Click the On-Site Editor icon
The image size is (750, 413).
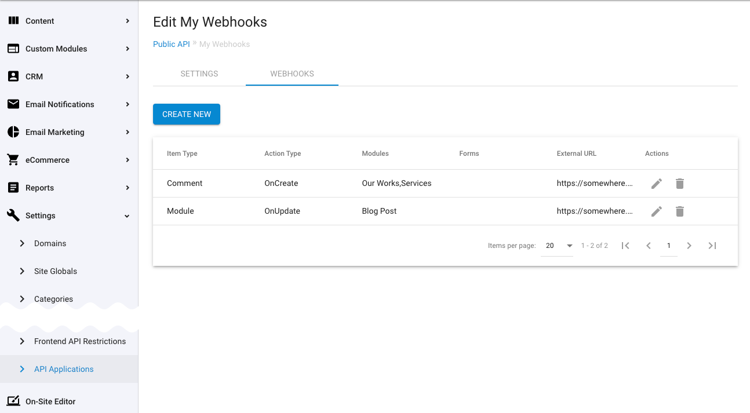(x=13, y=401)
